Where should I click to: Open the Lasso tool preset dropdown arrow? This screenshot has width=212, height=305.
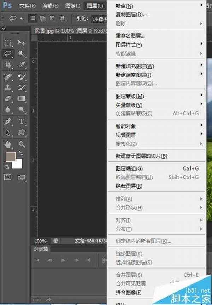click(x=22, y=18)
